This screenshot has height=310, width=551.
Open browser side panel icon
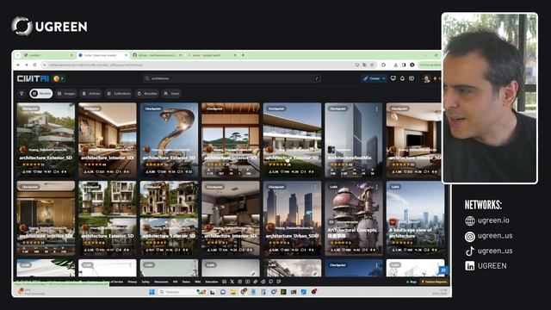[x=404, y=65]
